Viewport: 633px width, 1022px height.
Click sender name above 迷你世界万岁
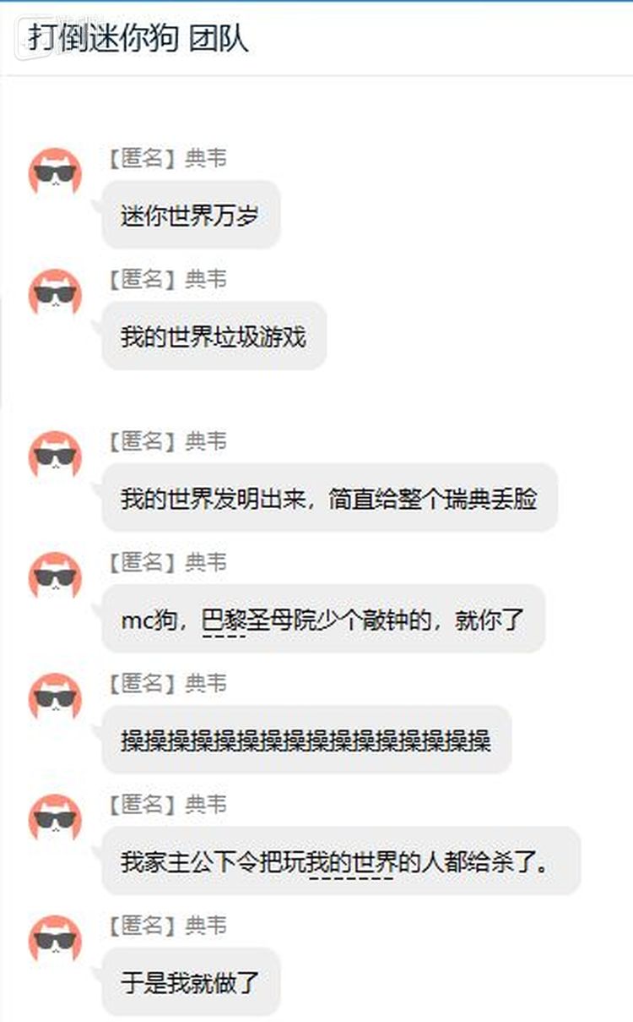pyautogui.click(x=167, y=158)
